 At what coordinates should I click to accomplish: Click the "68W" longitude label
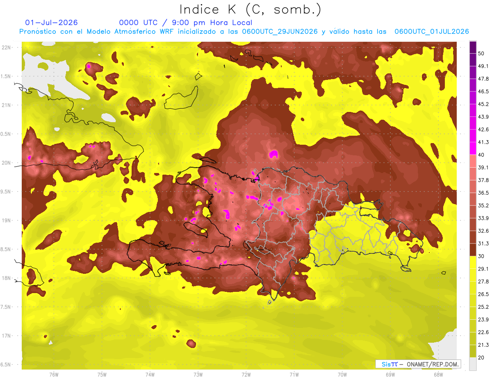point(438,375)
